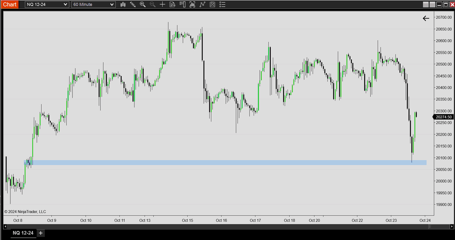Click the Oct 13 date label

[x=145, y=220]
